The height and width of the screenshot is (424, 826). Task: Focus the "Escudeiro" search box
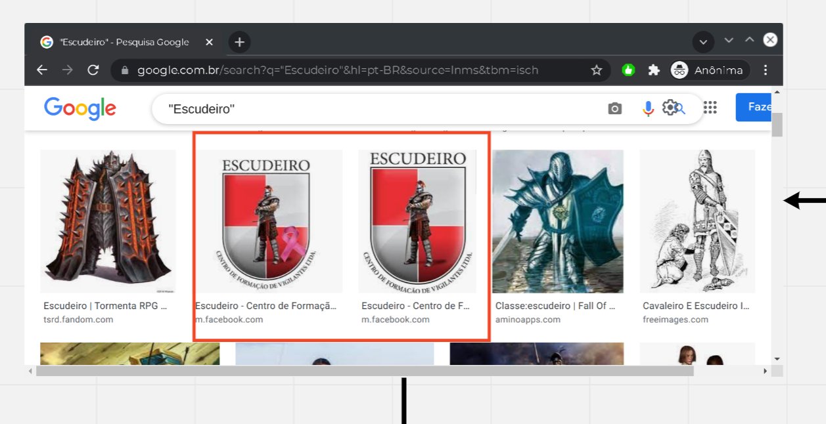coord(381,109)
